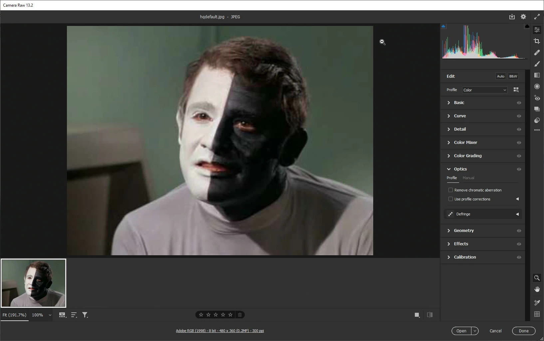Open the filmstrip sort menu icon
Viewport: 544px width, 341px height.
coord(74,315)
